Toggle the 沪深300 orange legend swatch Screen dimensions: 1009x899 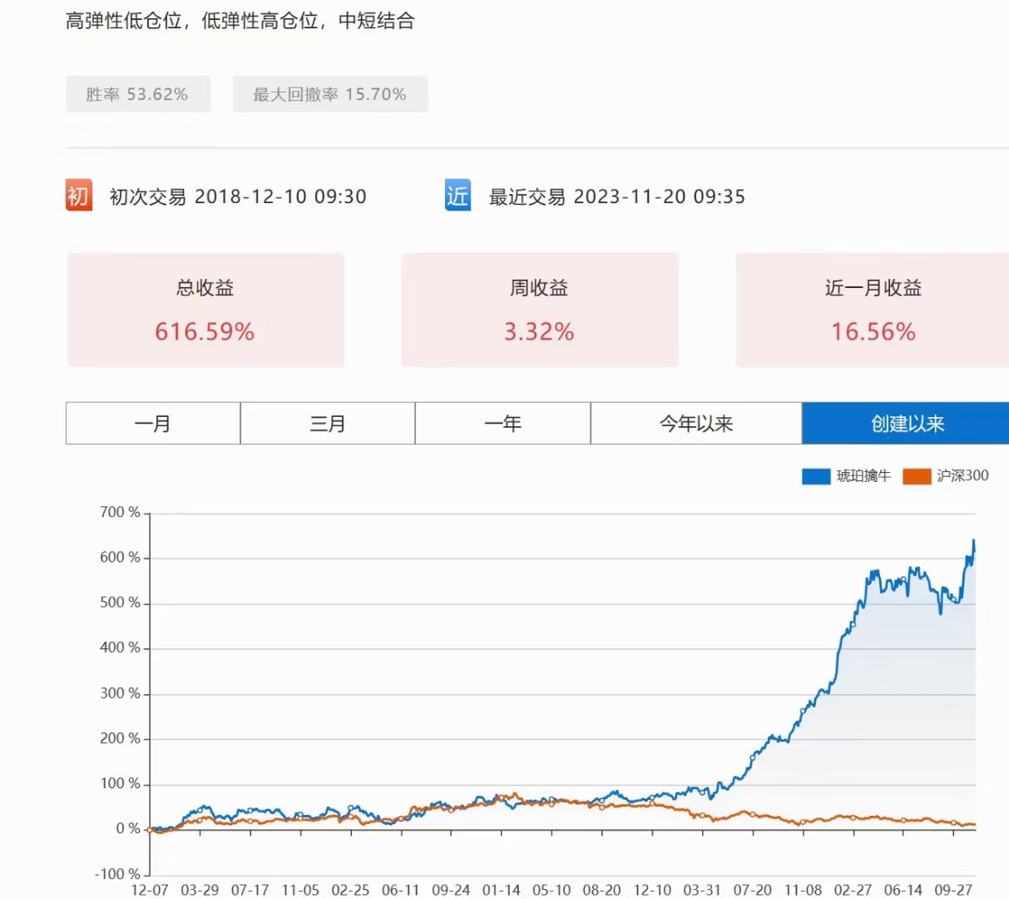point(917,476)
